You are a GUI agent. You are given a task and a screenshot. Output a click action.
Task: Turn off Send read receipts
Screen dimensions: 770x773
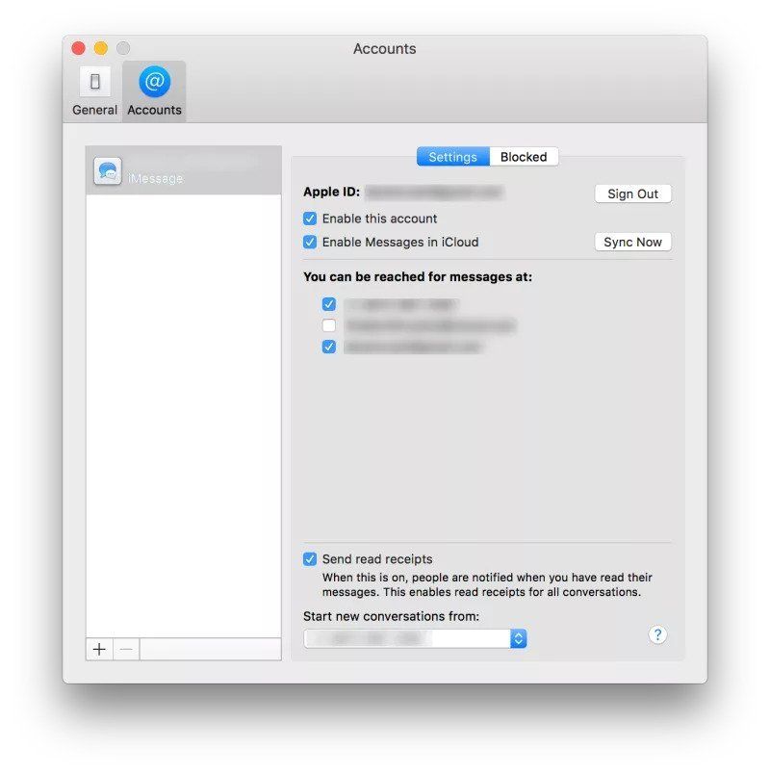(x=310, y=558)
